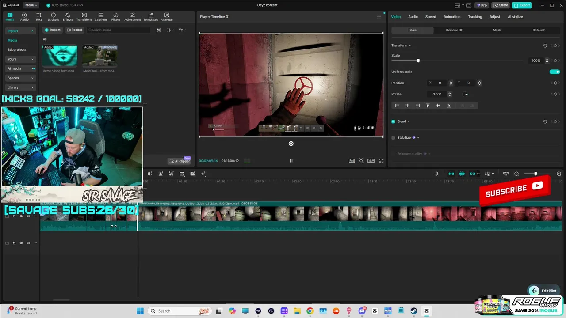The image size is (566, 318).
Task: Switch to the Animation inspector tab
Action: click(x=452, y=17)
